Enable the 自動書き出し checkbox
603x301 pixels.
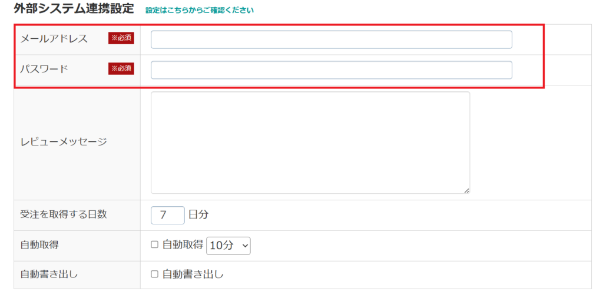155,274
